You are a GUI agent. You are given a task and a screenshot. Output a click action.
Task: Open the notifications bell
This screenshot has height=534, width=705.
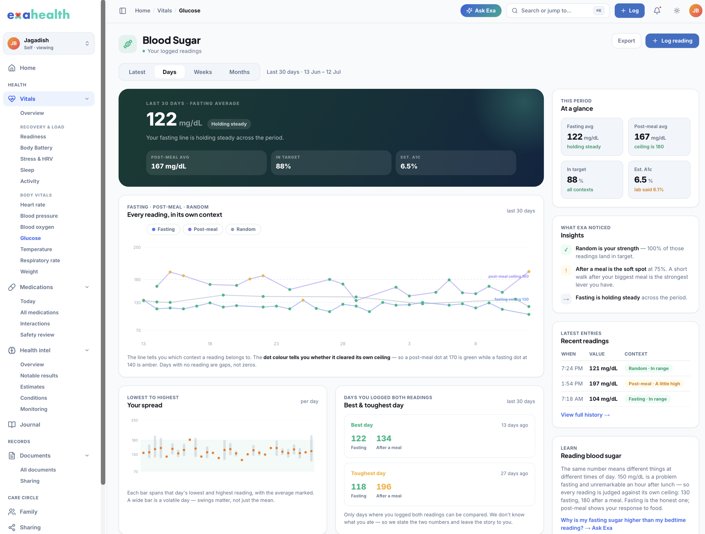[657, 11]
